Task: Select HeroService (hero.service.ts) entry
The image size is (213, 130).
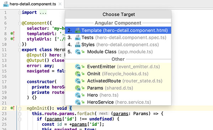Action: [x=118, y=102]
